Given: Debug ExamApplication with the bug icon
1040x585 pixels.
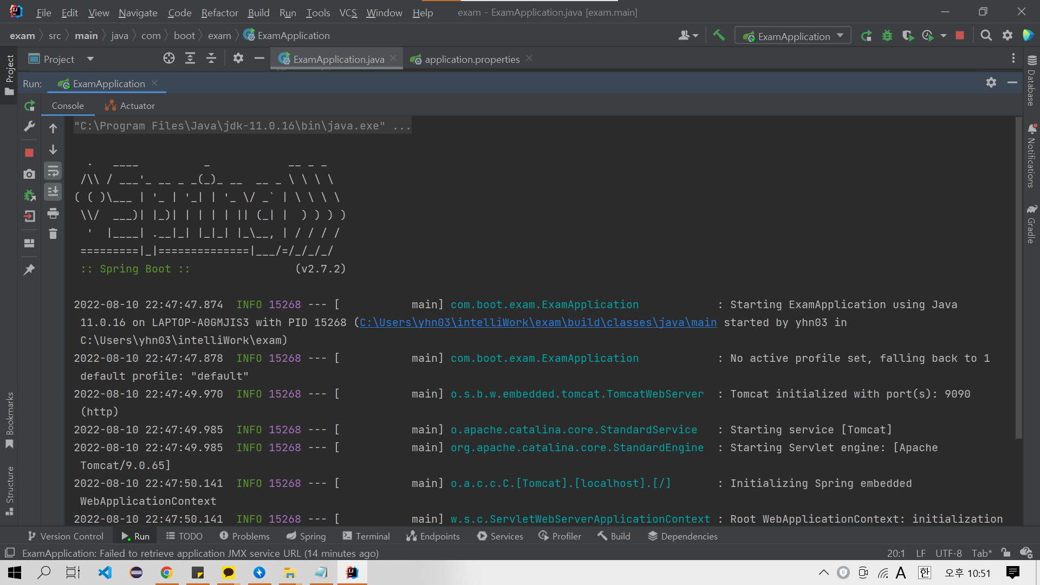Looking at the screenshot, I should coord(887,36).
